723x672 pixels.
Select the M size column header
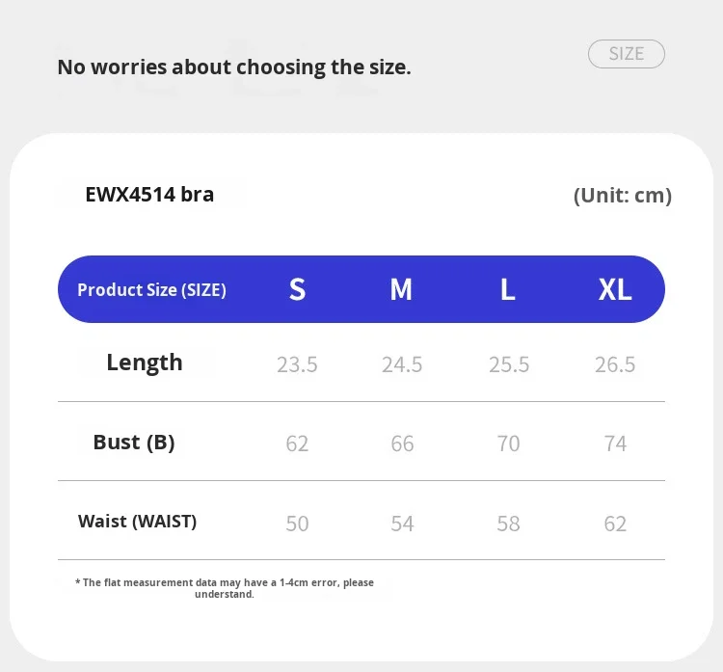(401, 289)
